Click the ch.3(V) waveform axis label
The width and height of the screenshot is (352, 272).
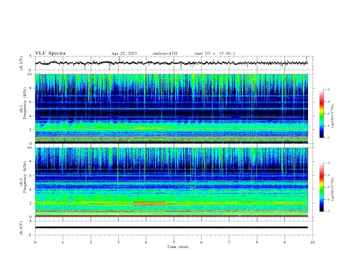pos(21,228)
